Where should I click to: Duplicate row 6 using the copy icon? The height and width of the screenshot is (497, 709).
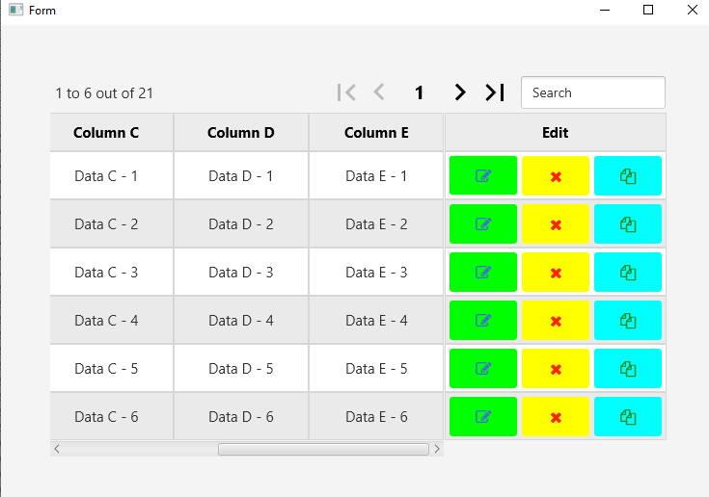[x=628, y=417]
